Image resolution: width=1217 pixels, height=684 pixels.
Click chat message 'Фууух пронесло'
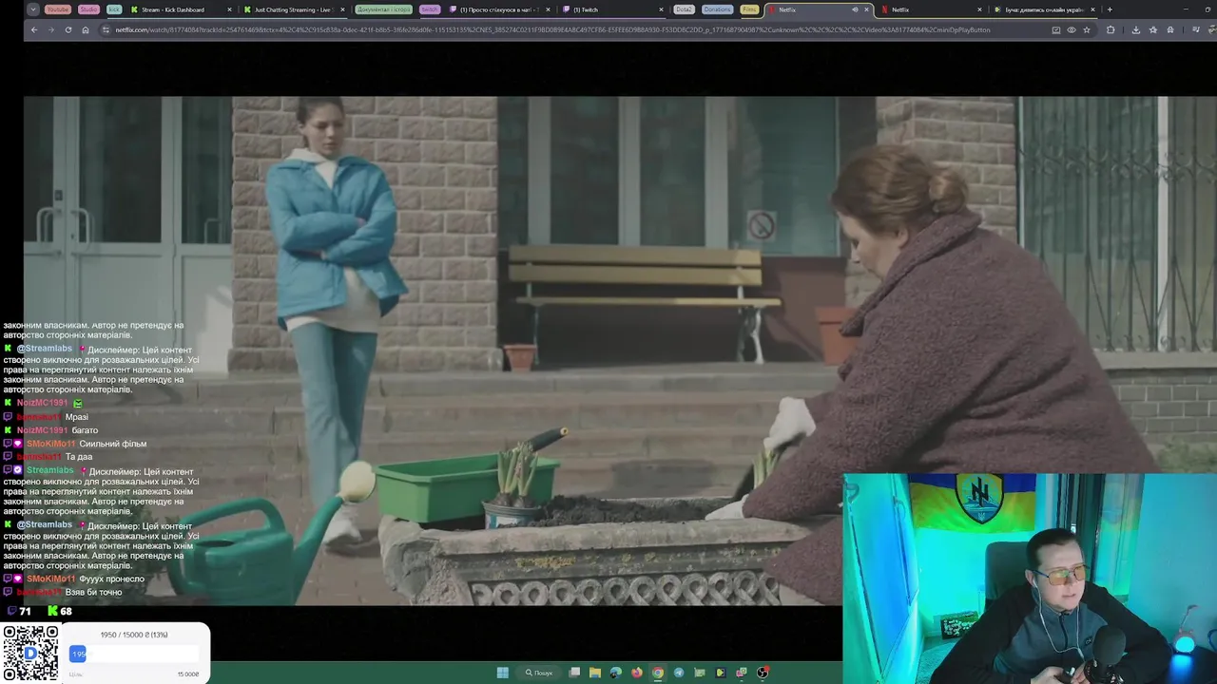(111, 579)
